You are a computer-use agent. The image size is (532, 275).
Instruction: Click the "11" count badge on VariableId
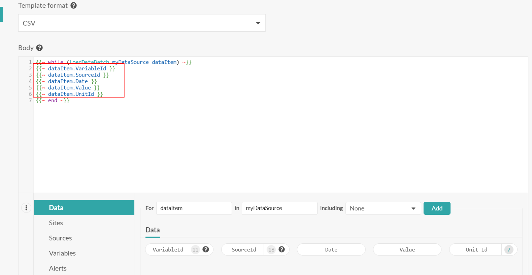195,249
